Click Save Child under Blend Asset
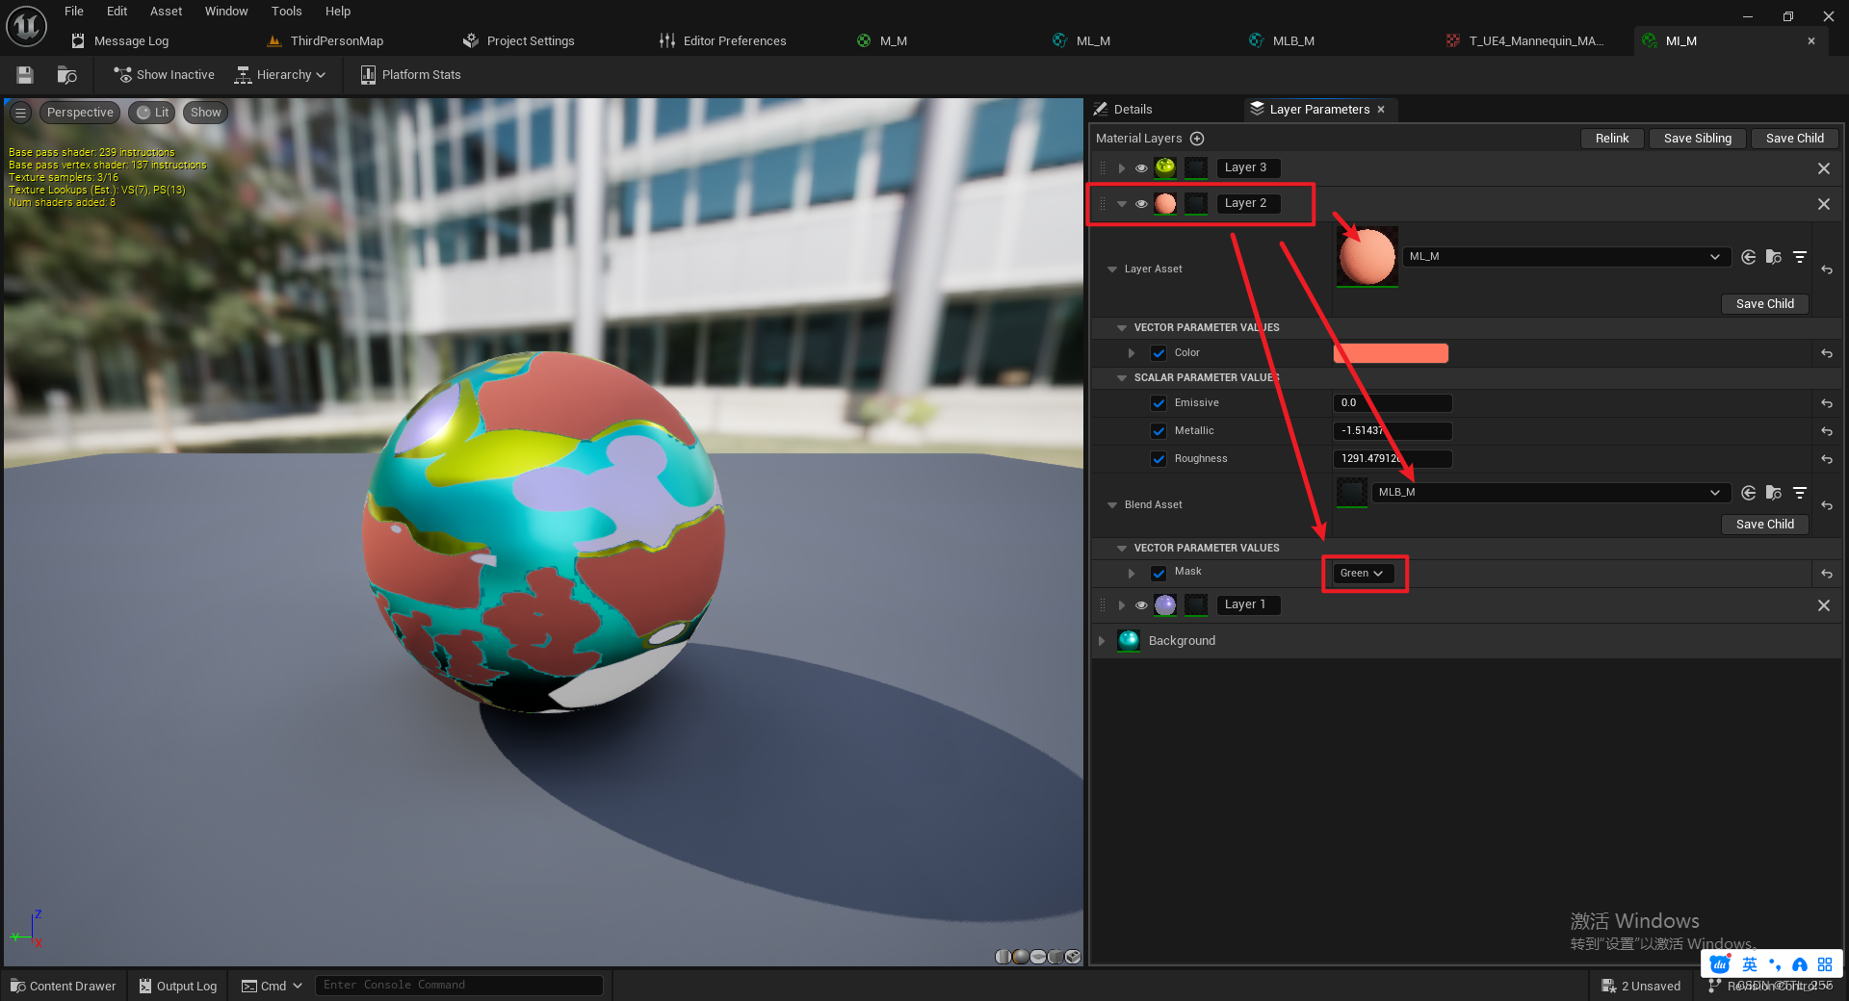This screenshot has height=1001, width=1849. pos(1764,525)
